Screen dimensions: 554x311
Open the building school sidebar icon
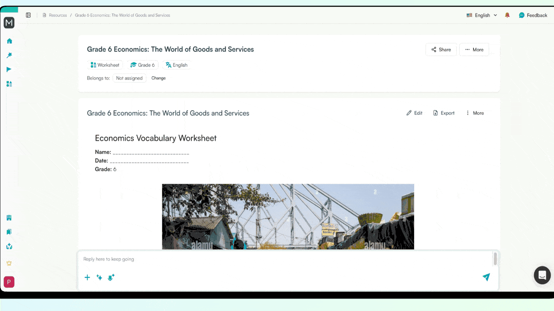click(9, 218)
